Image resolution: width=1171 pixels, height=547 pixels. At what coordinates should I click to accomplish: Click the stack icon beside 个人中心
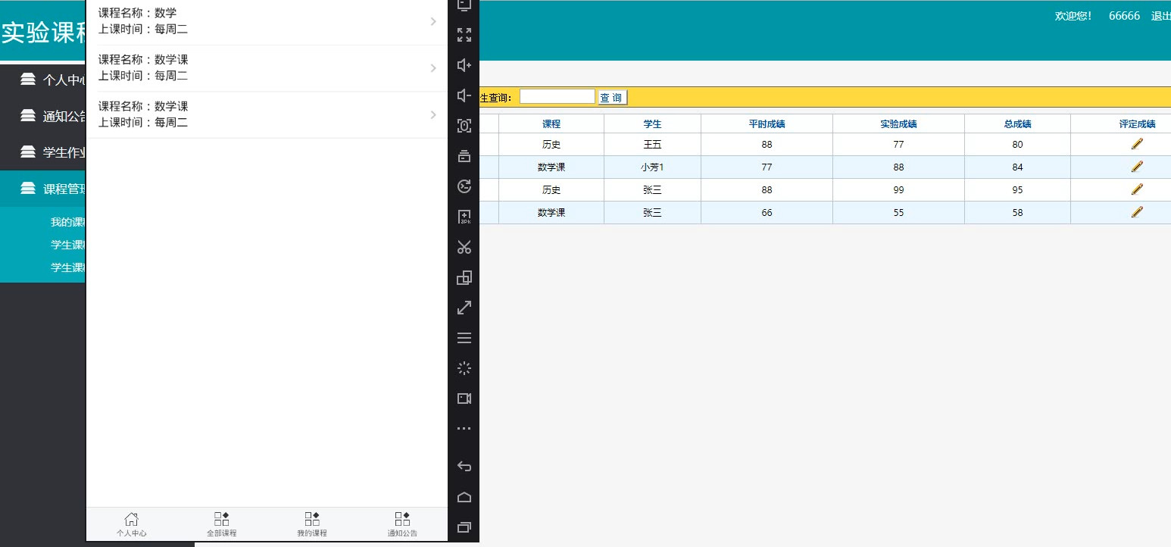pos(28,79)
